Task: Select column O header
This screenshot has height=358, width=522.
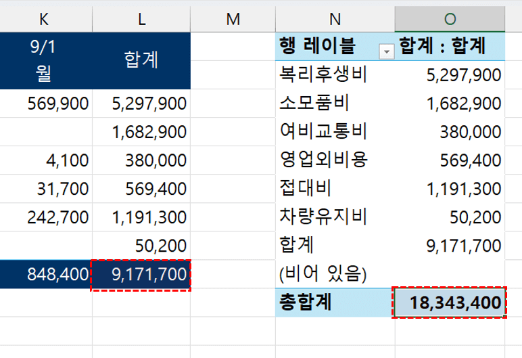Action: point(450,19)
